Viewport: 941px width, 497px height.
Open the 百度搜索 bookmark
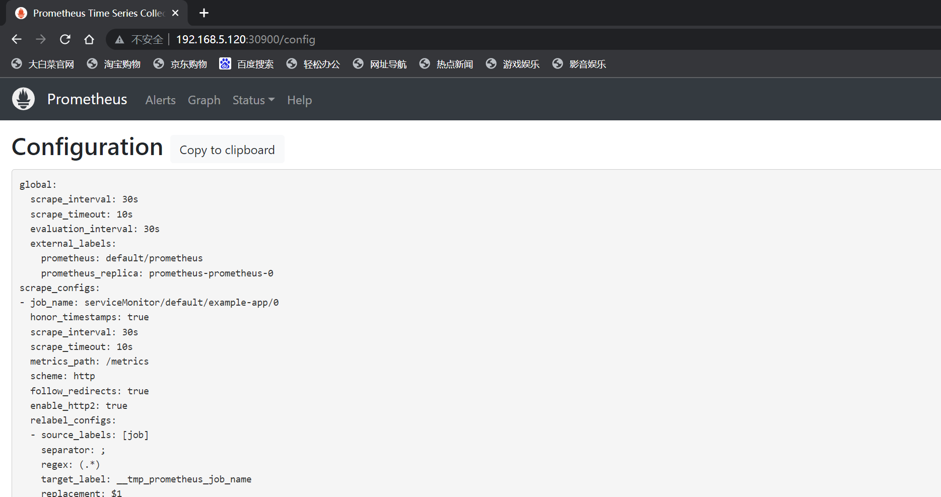(x=247, y=64)
